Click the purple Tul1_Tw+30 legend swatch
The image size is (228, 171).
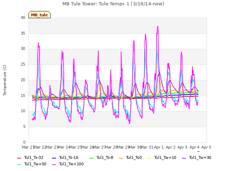click(x=184, y=158)
